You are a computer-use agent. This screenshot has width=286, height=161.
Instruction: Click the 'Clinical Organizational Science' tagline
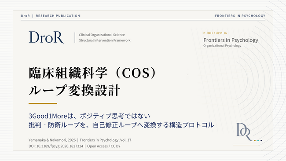(x=102, y=35)
